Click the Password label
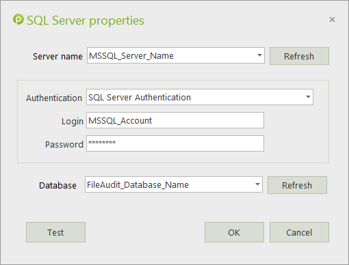Image resolution: width=349 pixels, height=265 pixels. pos(64,144)
